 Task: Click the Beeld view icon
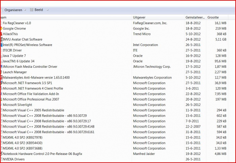[x=31, y=10]
